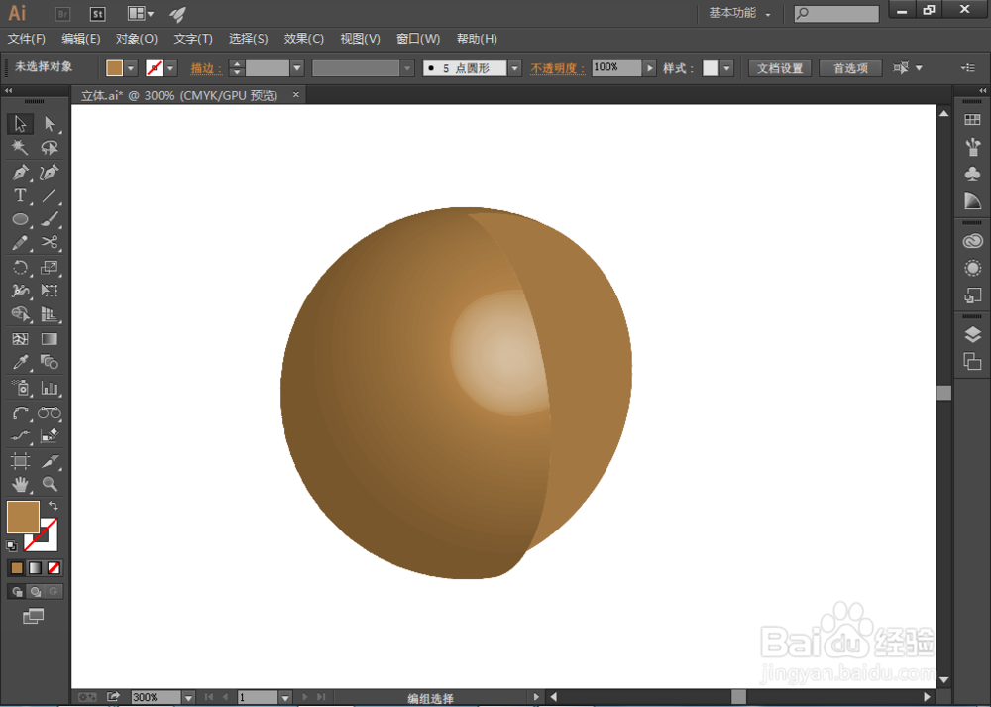Expand stroke weight dropdown

click(x=297, y=68)
